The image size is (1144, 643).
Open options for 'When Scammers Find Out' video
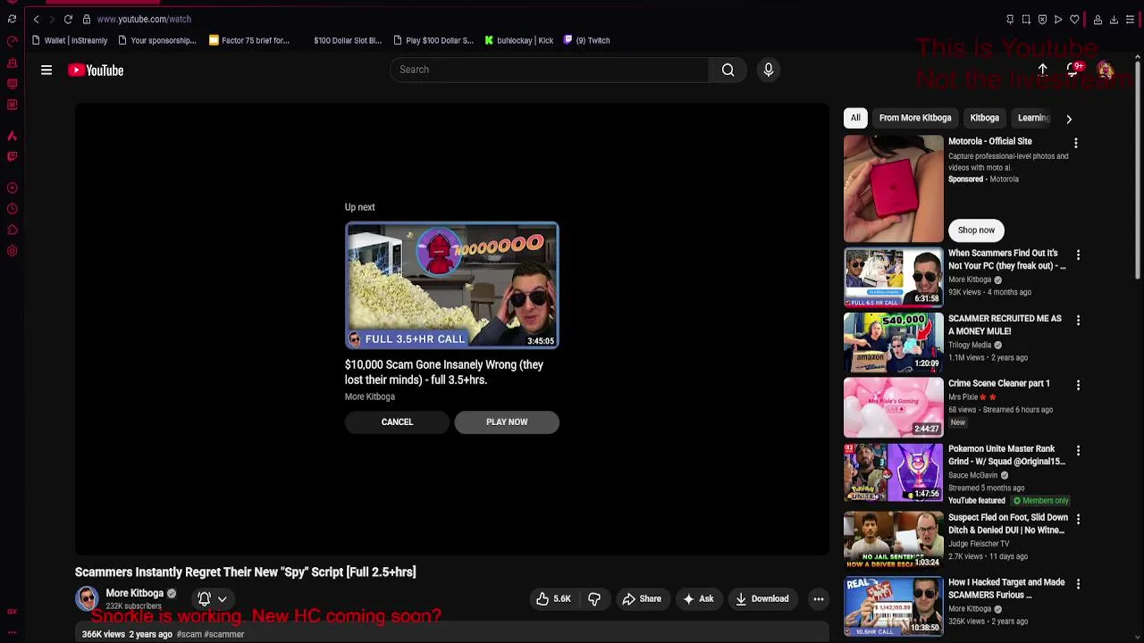point(1078,255)
